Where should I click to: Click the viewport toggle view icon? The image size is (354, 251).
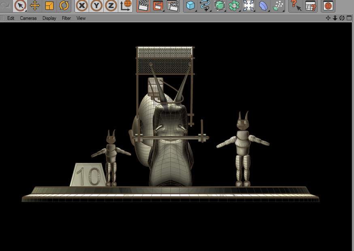(349, 18)
